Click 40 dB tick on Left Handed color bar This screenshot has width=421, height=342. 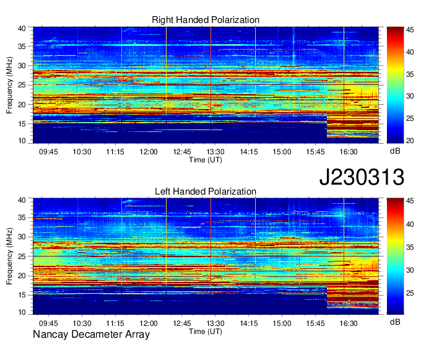click(410, 224)
